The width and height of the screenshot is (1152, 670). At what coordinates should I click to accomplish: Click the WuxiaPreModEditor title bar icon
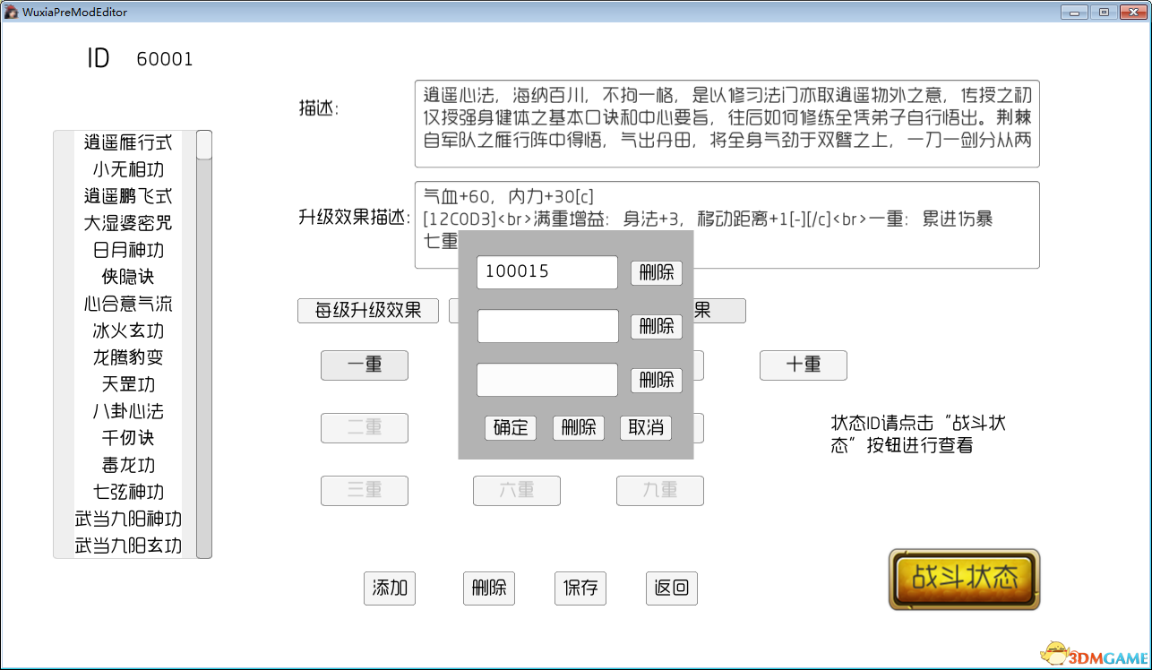[12, 12]
